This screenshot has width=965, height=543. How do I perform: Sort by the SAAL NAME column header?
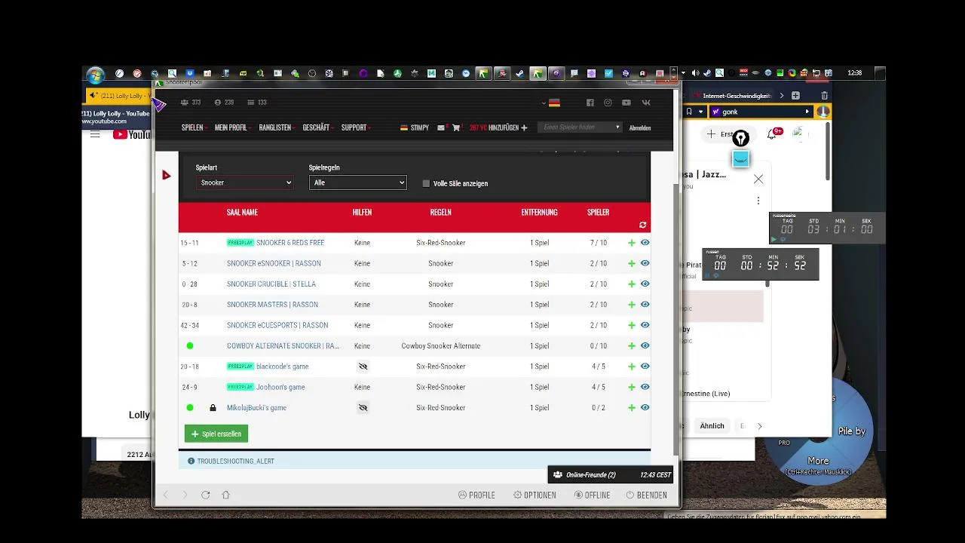242,213
